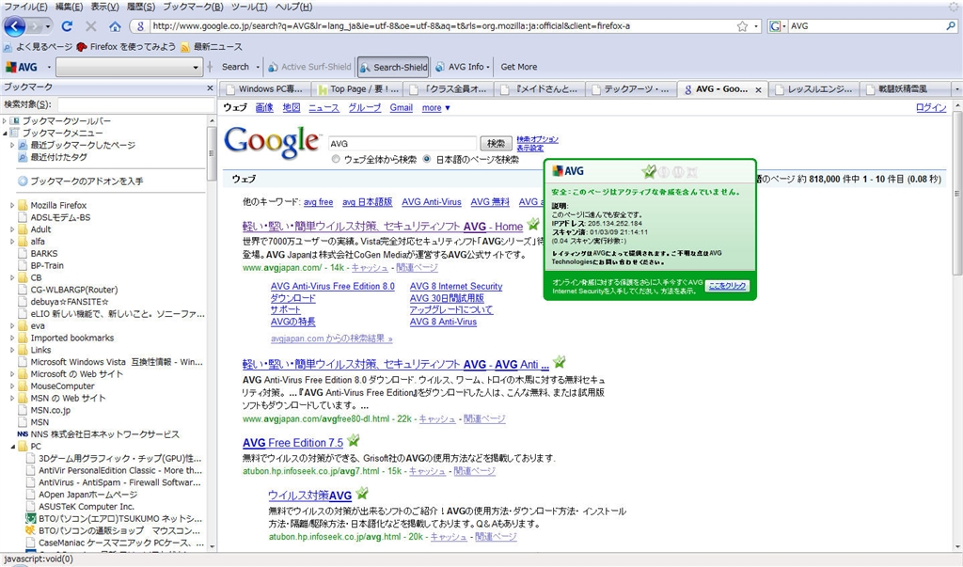
Task: Open the ブックマーク(B) menu
Action: pyautogui.click(x=193, y=7)
